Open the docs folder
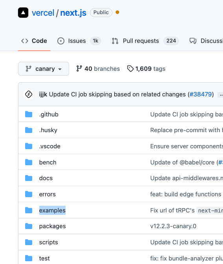This screenshot has height=264, width=223. point(46,178)
